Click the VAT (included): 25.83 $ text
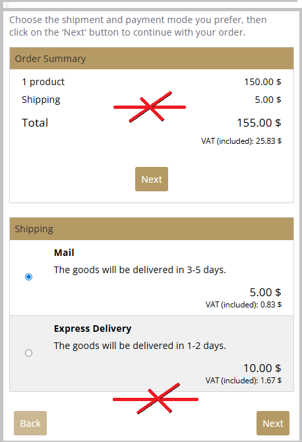Screen dimensions: 302x442 241,141
